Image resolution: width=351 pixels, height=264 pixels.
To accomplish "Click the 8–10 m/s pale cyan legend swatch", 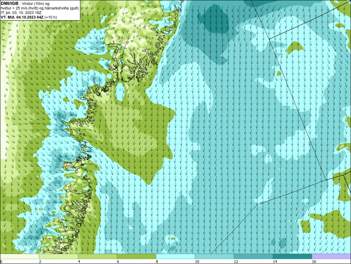I will click(175, 256).
